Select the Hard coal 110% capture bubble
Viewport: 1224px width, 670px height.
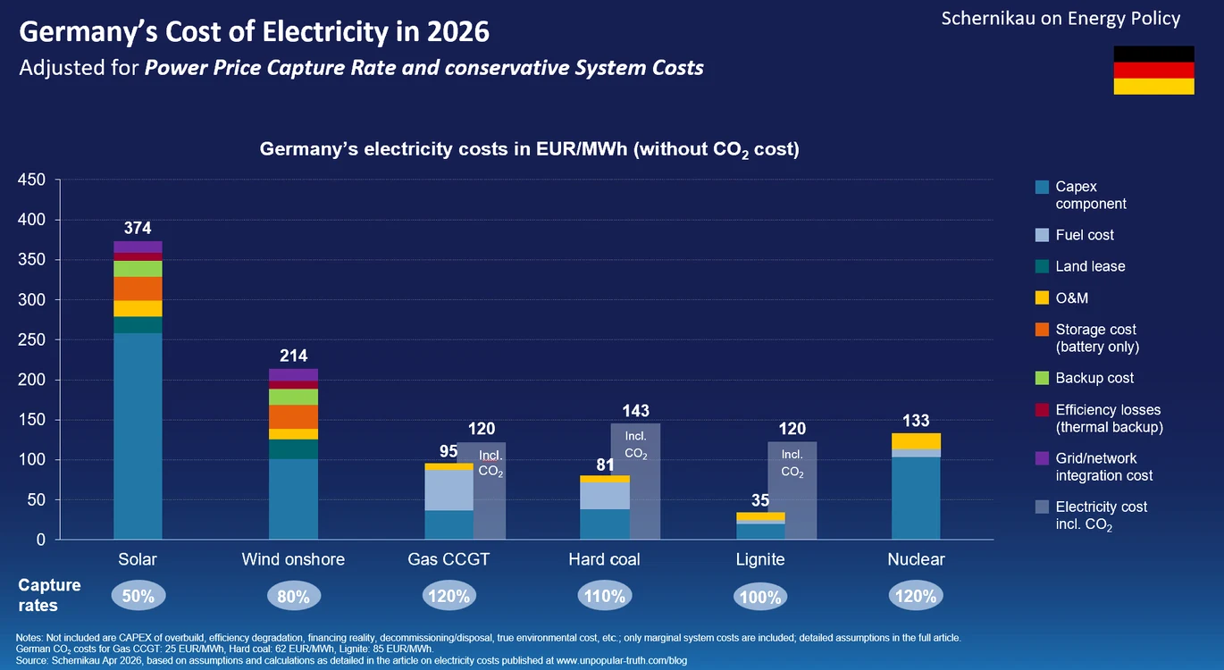click(x=604, y=596)
